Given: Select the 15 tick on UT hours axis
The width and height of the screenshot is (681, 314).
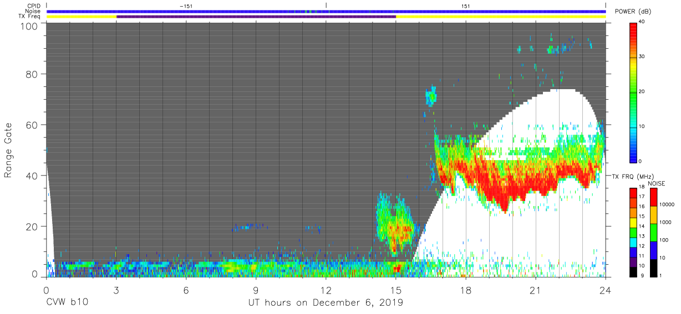Looking at the screenshot, I should [x=395, y=290].
